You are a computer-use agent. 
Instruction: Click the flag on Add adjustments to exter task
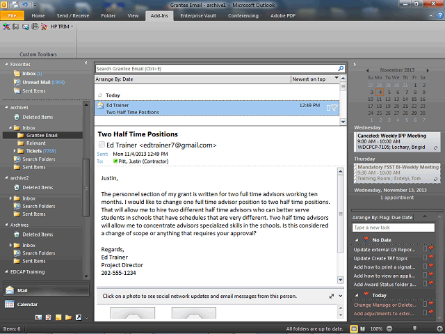(x=431, y=313)
